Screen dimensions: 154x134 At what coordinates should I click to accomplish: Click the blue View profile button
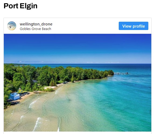click(134, 26)
